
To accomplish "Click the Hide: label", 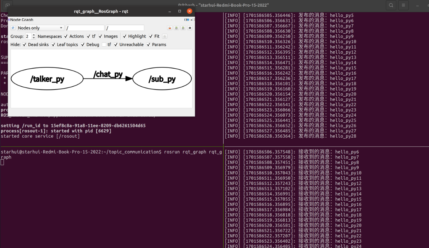I will tap(16, 45).
